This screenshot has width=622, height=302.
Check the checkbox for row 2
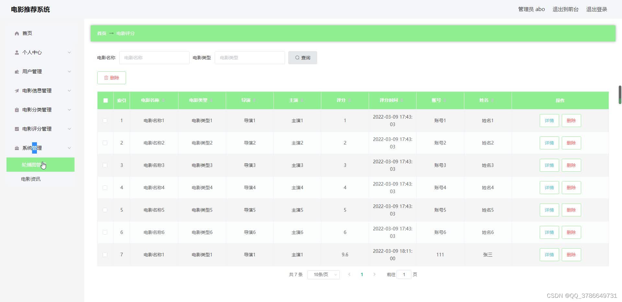click(105, 143)
